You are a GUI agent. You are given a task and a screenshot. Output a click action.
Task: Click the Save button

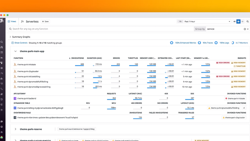tap(45, 22)
